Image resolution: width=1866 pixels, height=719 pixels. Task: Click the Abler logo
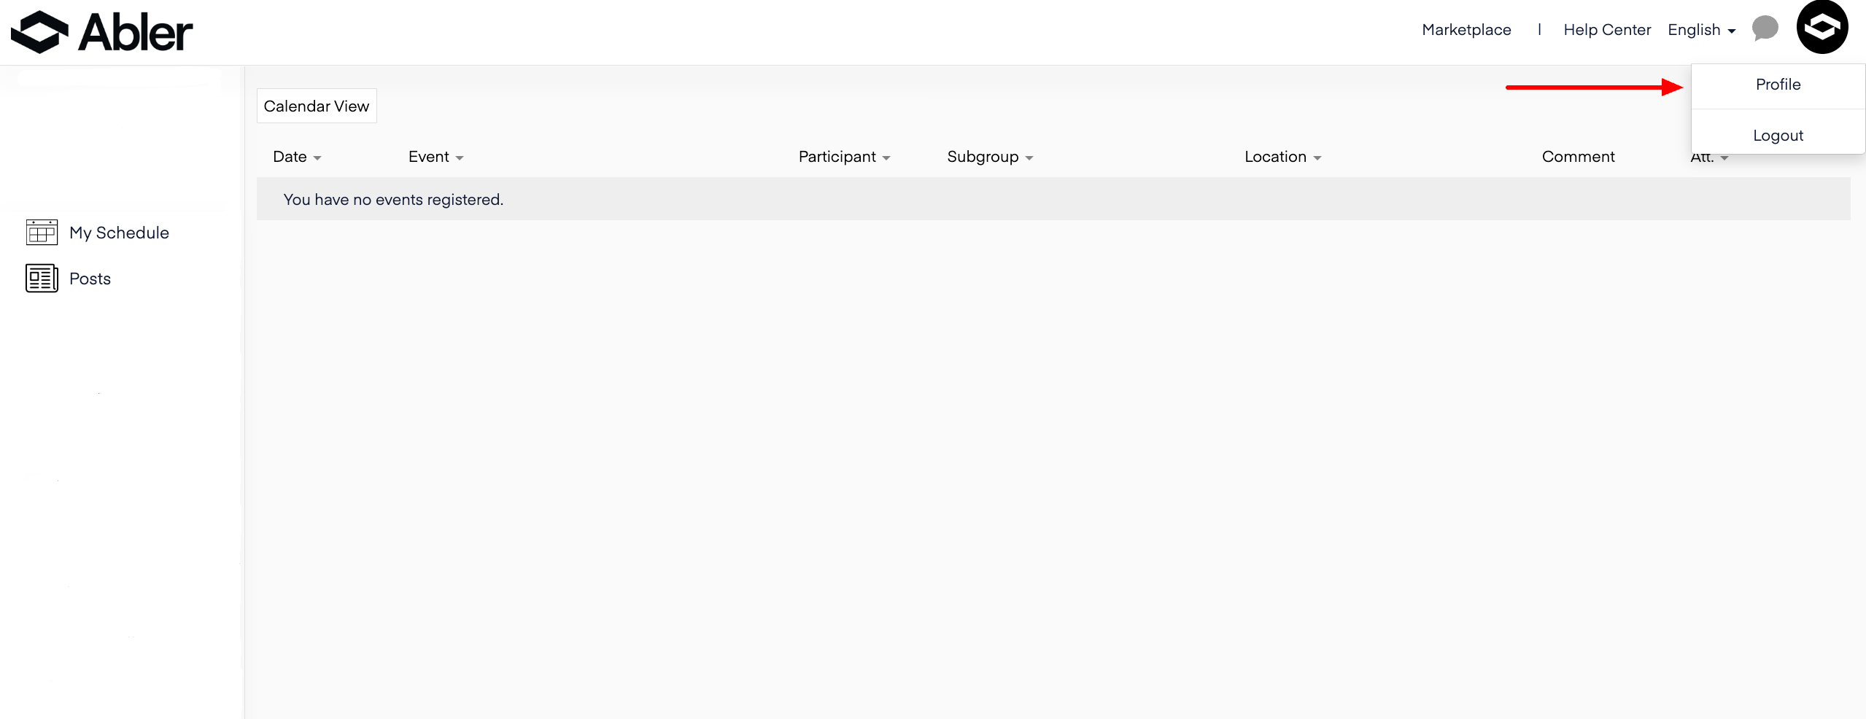click(101, 32)
